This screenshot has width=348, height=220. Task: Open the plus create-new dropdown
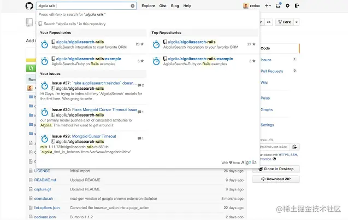click(x=268, y=6)
